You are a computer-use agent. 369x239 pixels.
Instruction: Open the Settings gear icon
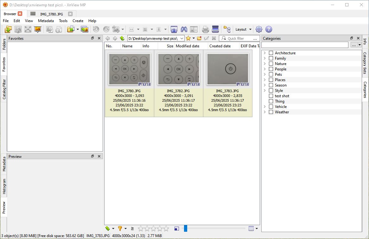coord(259,29)
